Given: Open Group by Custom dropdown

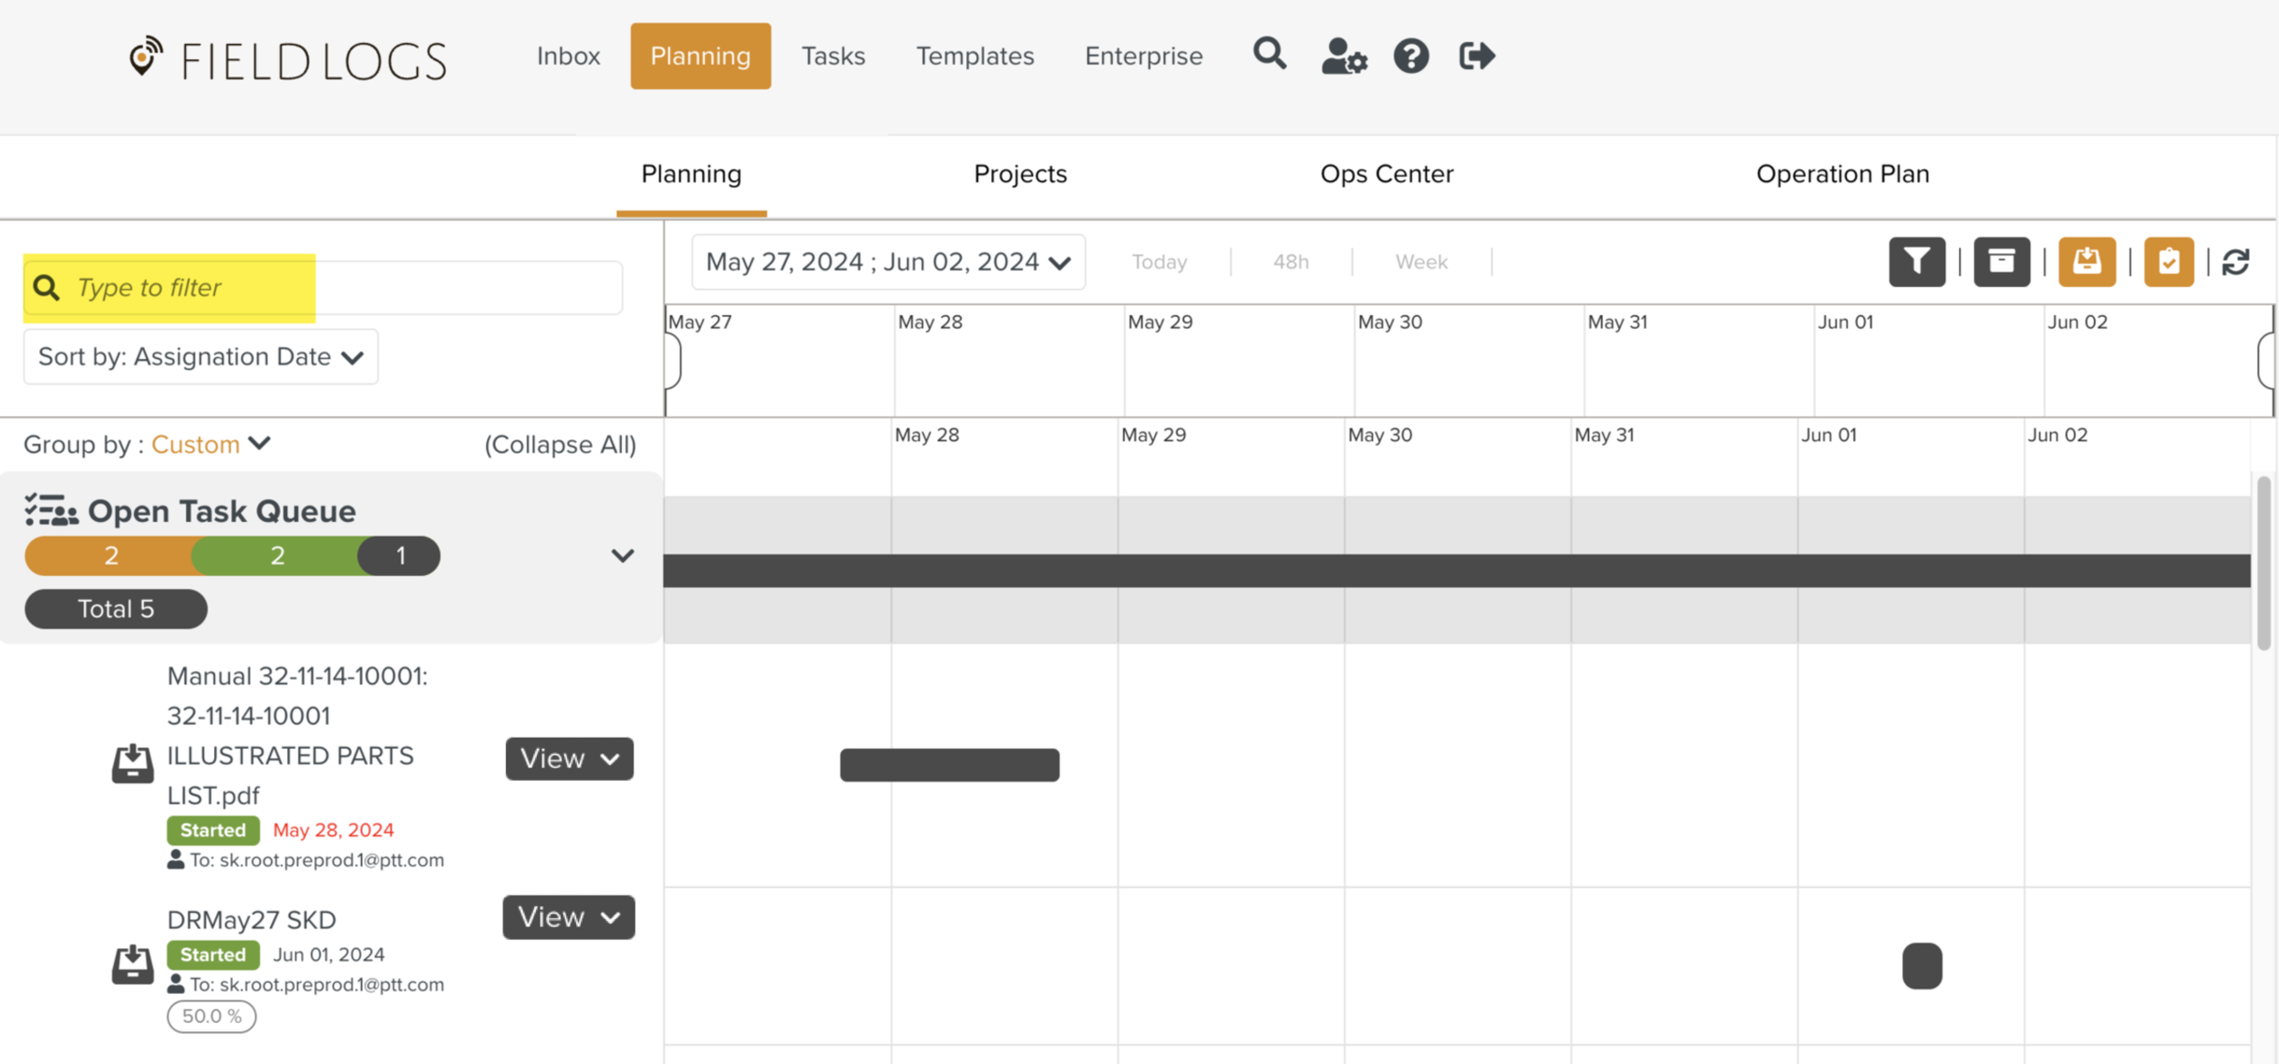Looking at the screenshot, I should coord(211,445).
